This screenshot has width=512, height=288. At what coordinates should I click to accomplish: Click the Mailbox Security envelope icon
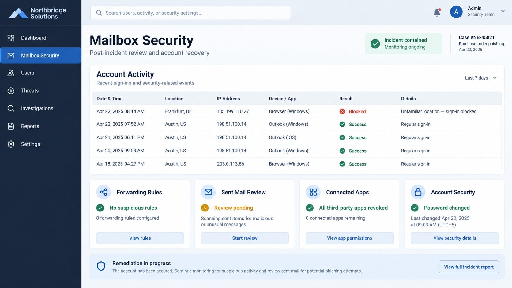pos(11,55)
